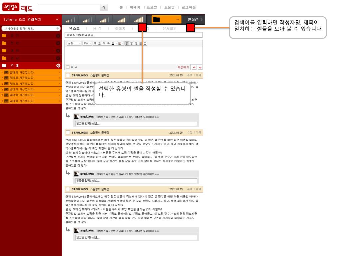This screenshot has width=341, height=256.
Task: Click the search magnifier icon
Action: [x=104, y=7]
